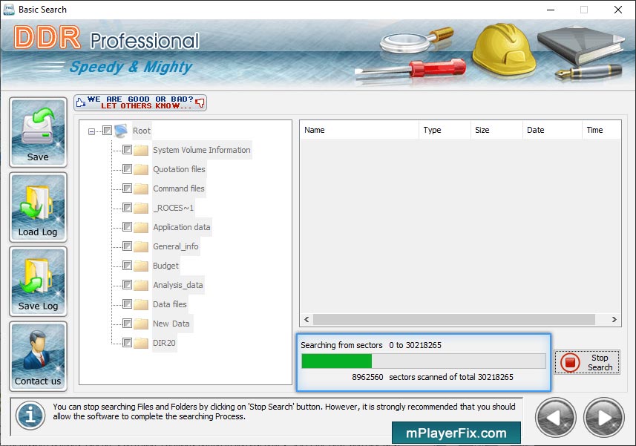The height and width of the screenshot is (446, 636).
Task: Click the Command files folder icon
Action: (x=141, y=188)
